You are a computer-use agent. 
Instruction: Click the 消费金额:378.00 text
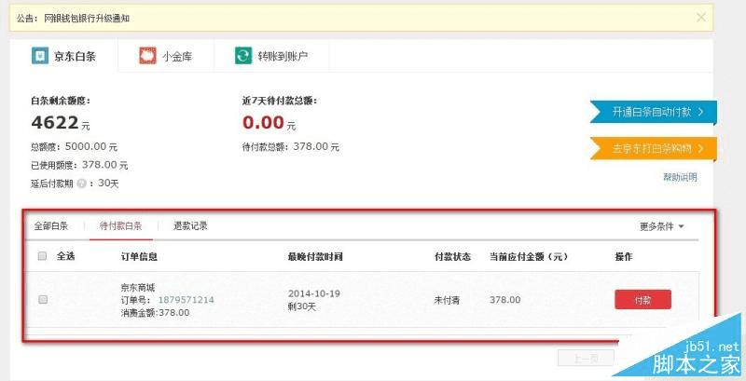155,313
